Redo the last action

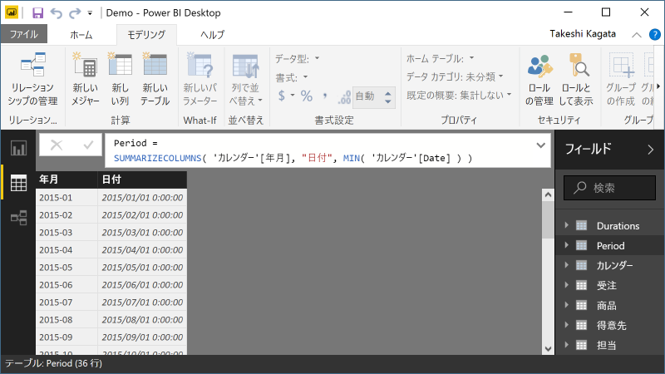point(75,13)
